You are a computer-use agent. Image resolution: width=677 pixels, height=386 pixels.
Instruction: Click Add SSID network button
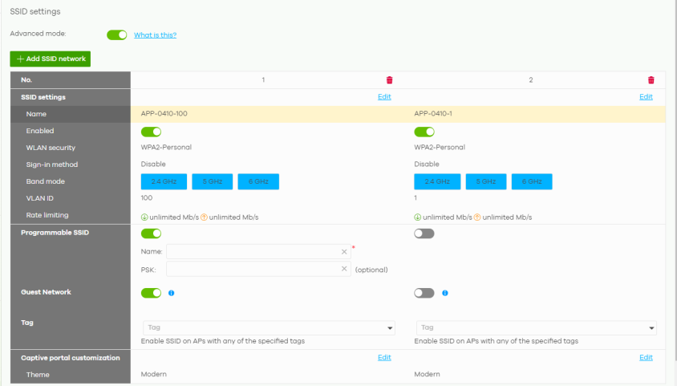(x=50, y=59)
